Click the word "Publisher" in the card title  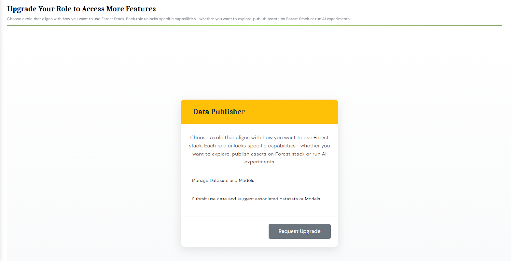[x=228, y=112]
